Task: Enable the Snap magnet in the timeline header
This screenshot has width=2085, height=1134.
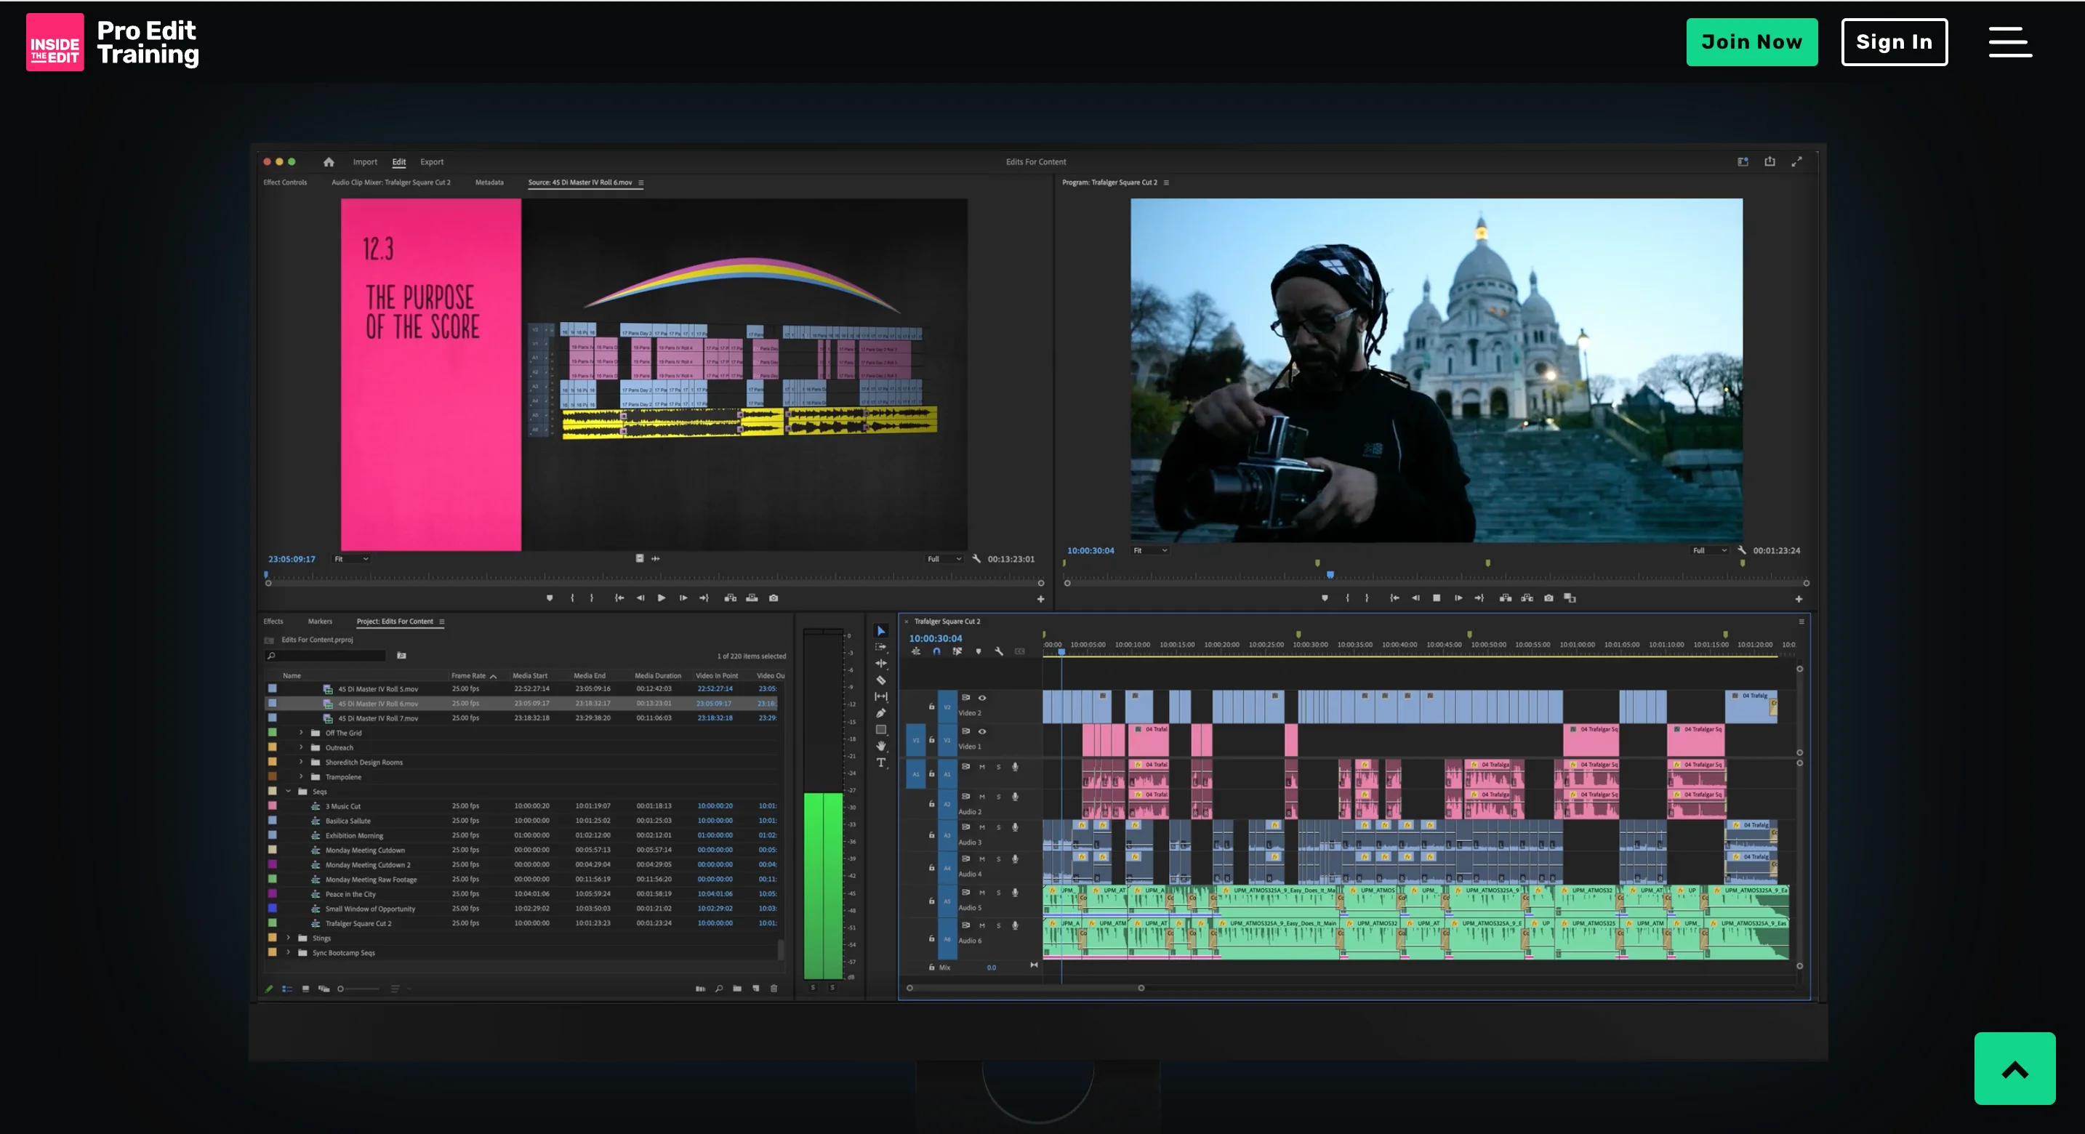Action: 936,652
